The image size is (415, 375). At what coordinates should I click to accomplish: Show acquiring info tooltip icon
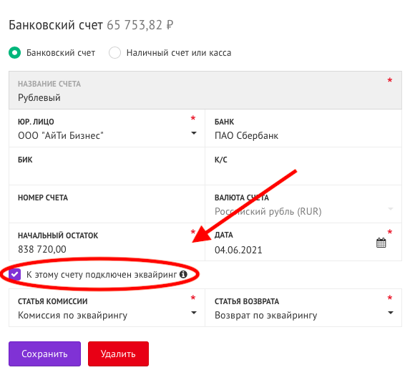(x=183, y=274)
